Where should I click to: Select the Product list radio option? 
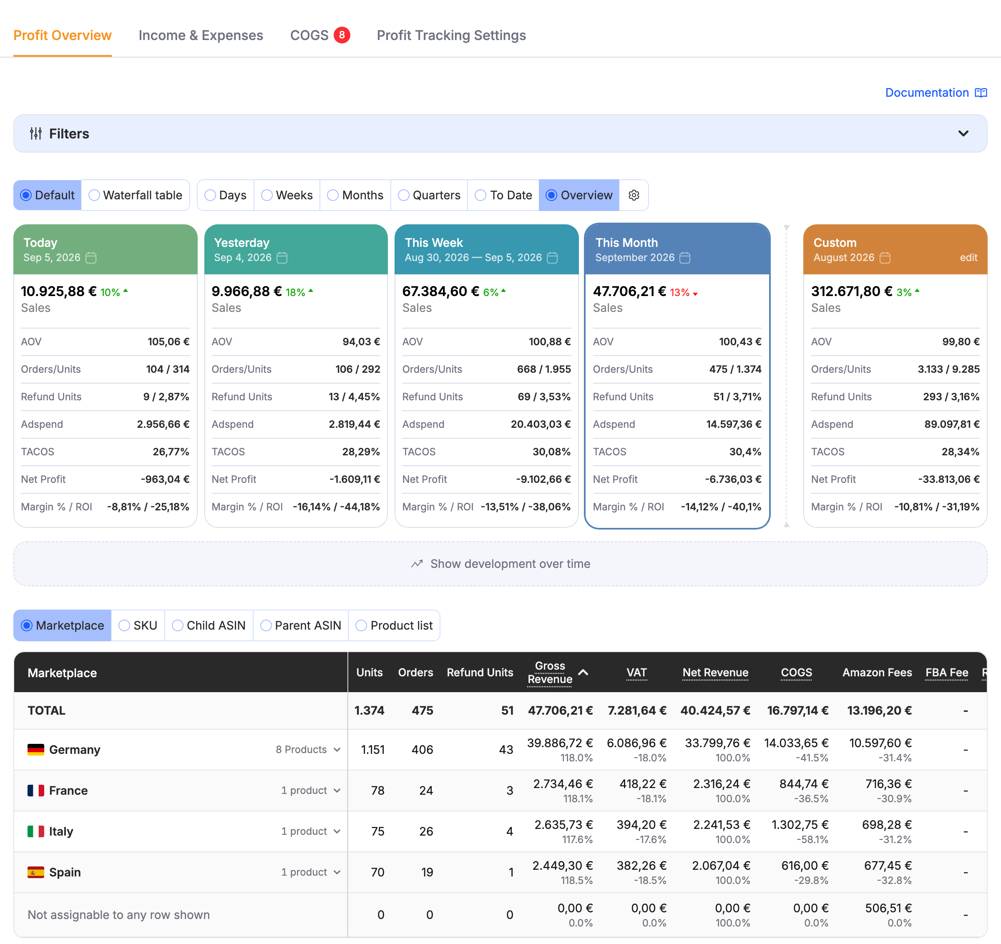tap(394, 625)
